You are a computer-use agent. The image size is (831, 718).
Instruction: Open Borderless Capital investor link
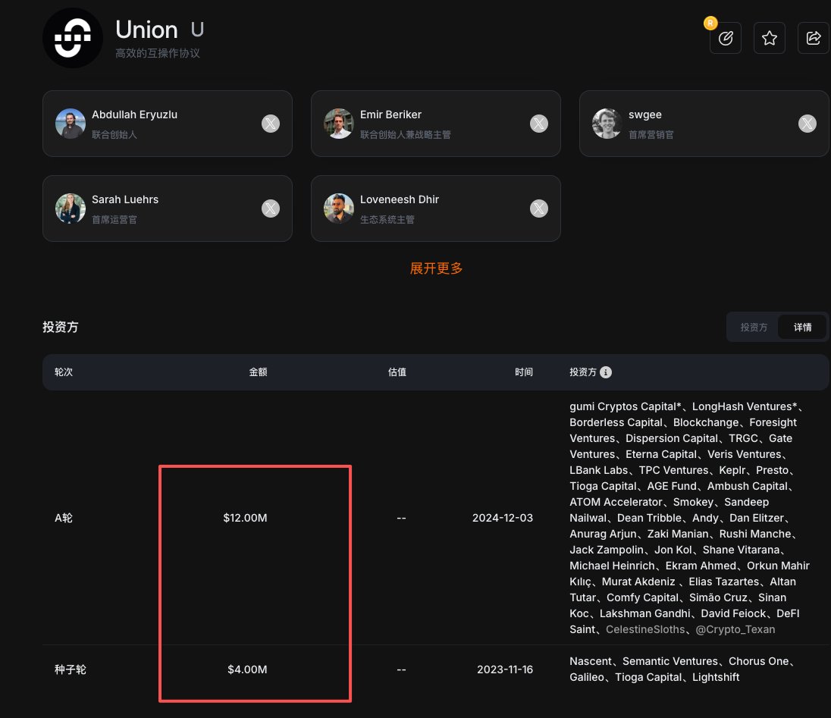pos(616,422)
